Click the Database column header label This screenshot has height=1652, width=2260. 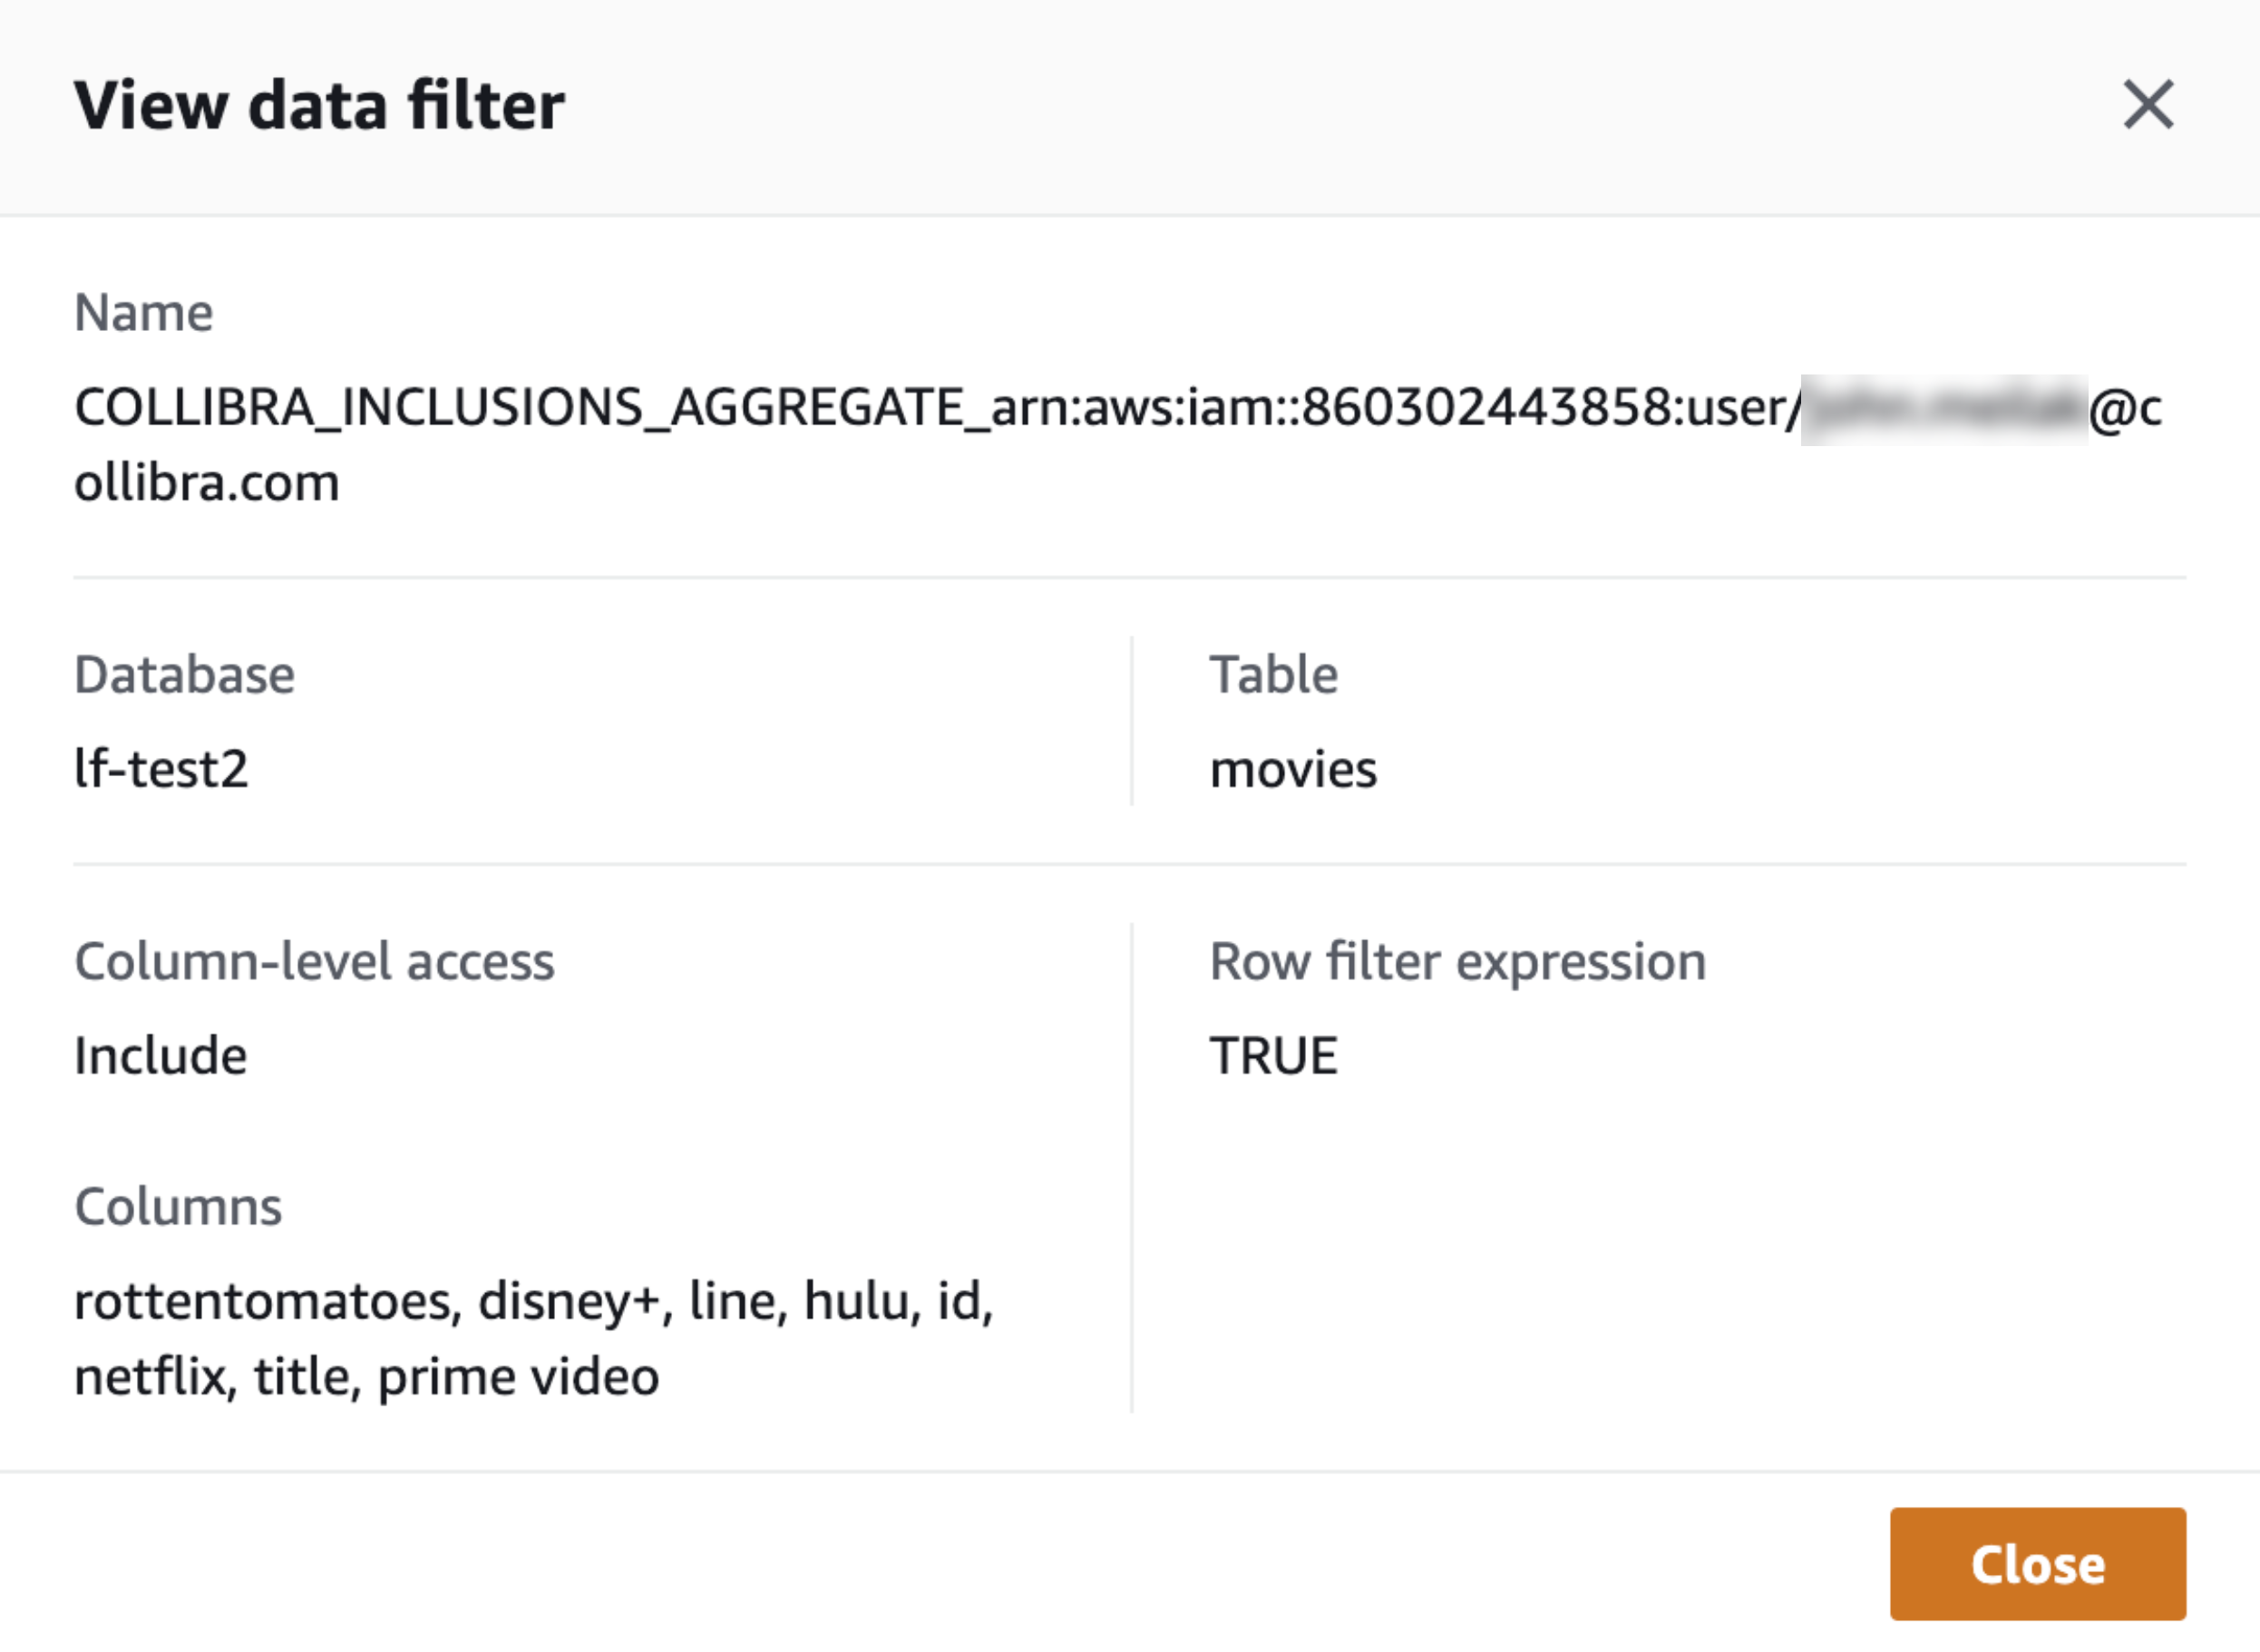click(x=184, y=673)
